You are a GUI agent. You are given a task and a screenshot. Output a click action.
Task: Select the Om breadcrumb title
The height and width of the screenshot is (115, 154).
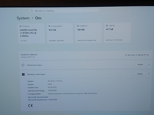pyautogui.click(x=38, y=18)
